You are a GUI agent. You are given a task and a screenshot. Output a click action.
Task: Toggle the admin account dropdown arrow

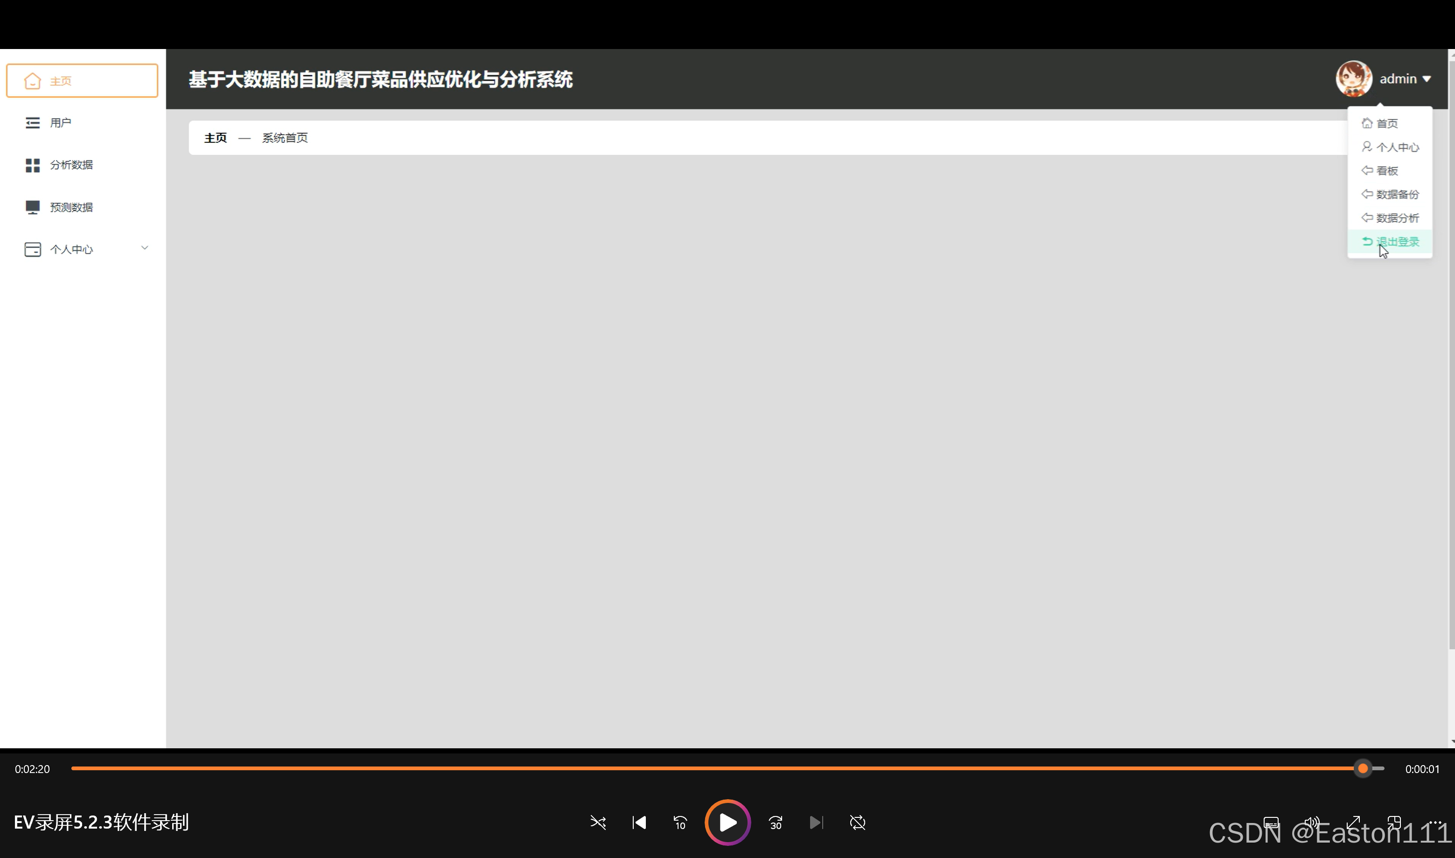(x=1426, y=79)
